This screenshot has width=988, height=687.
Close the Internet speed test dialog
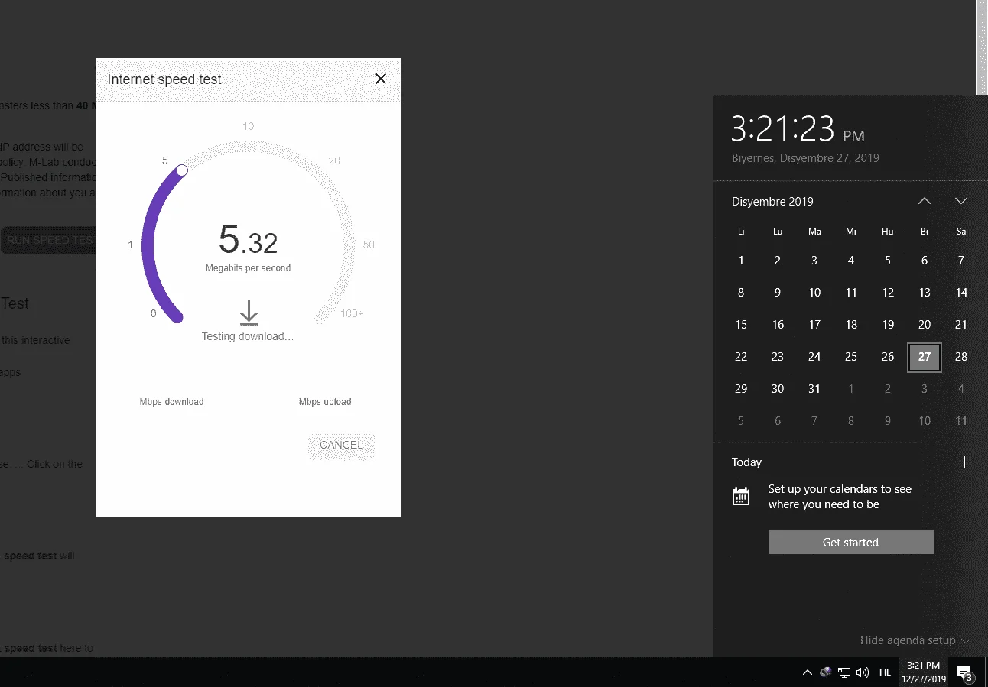tap(381, 79)
